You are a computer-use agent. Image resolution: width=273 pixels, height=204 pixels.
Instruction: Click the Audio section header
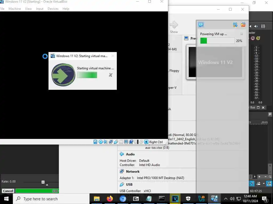(130, 154)
